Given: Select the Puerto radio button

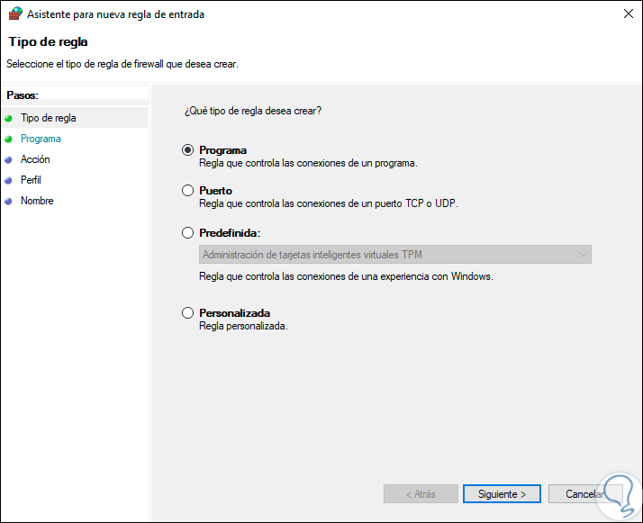Looking at the screenshot, I should 187,191.
